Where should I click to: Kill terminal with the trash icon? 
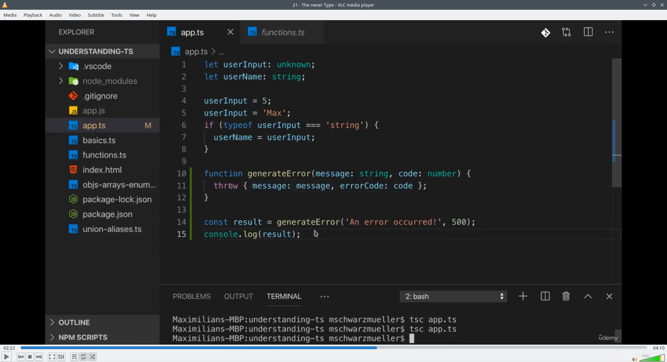click(x=566, y=296)
